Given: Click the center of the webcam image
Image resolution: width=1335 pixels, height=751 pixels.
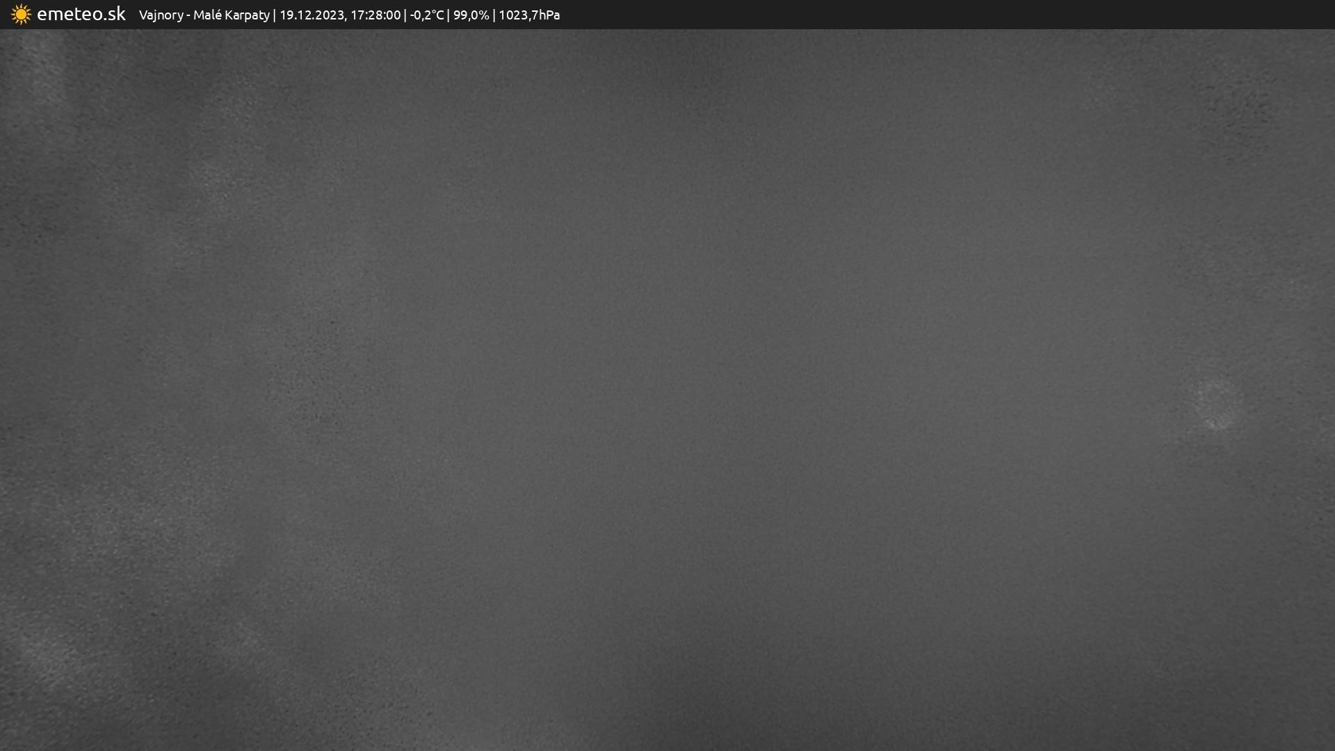Looking at the screenshot, I should 667,389.
